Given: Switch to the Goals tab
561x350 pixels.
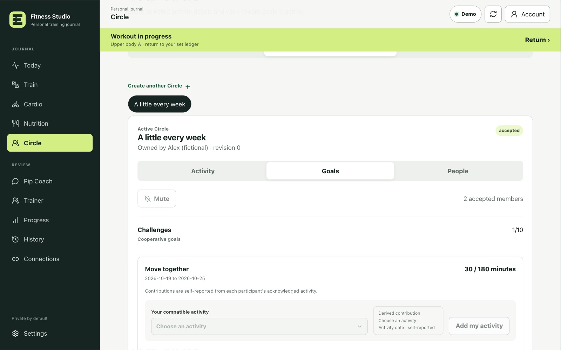Looking at the screenshot, I should click(x=330, y=171).
